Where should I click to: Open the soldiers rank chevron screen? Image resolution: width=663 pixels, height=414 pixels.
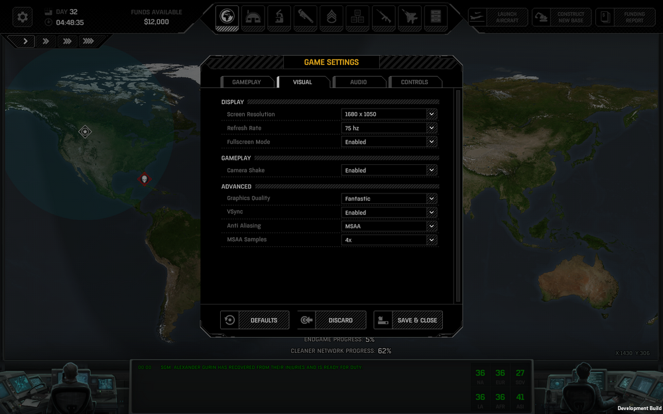tap(331, 18)
